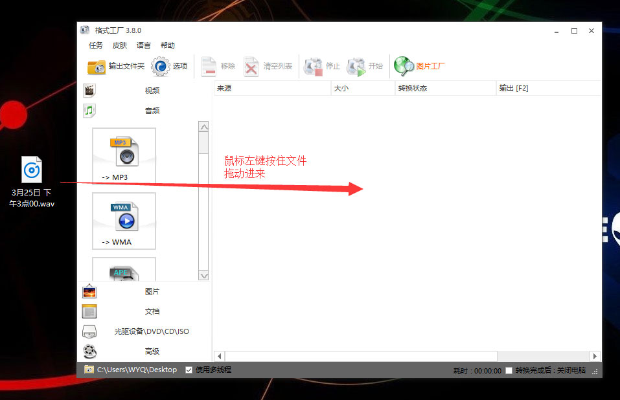This screenshot has width=620, height=400.
Task: Toggle 使用多线程 multithreading checkbox
Action: click(189, 370)
